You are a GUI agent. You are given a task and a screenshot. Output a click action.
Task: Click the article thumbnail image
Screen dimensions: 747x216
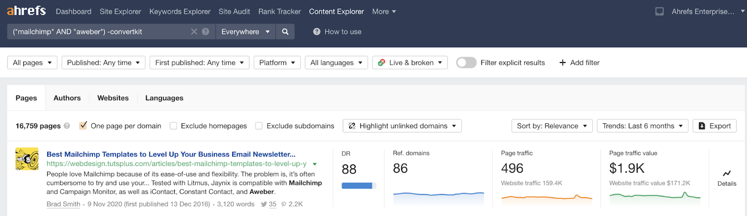tap(27, 159)
